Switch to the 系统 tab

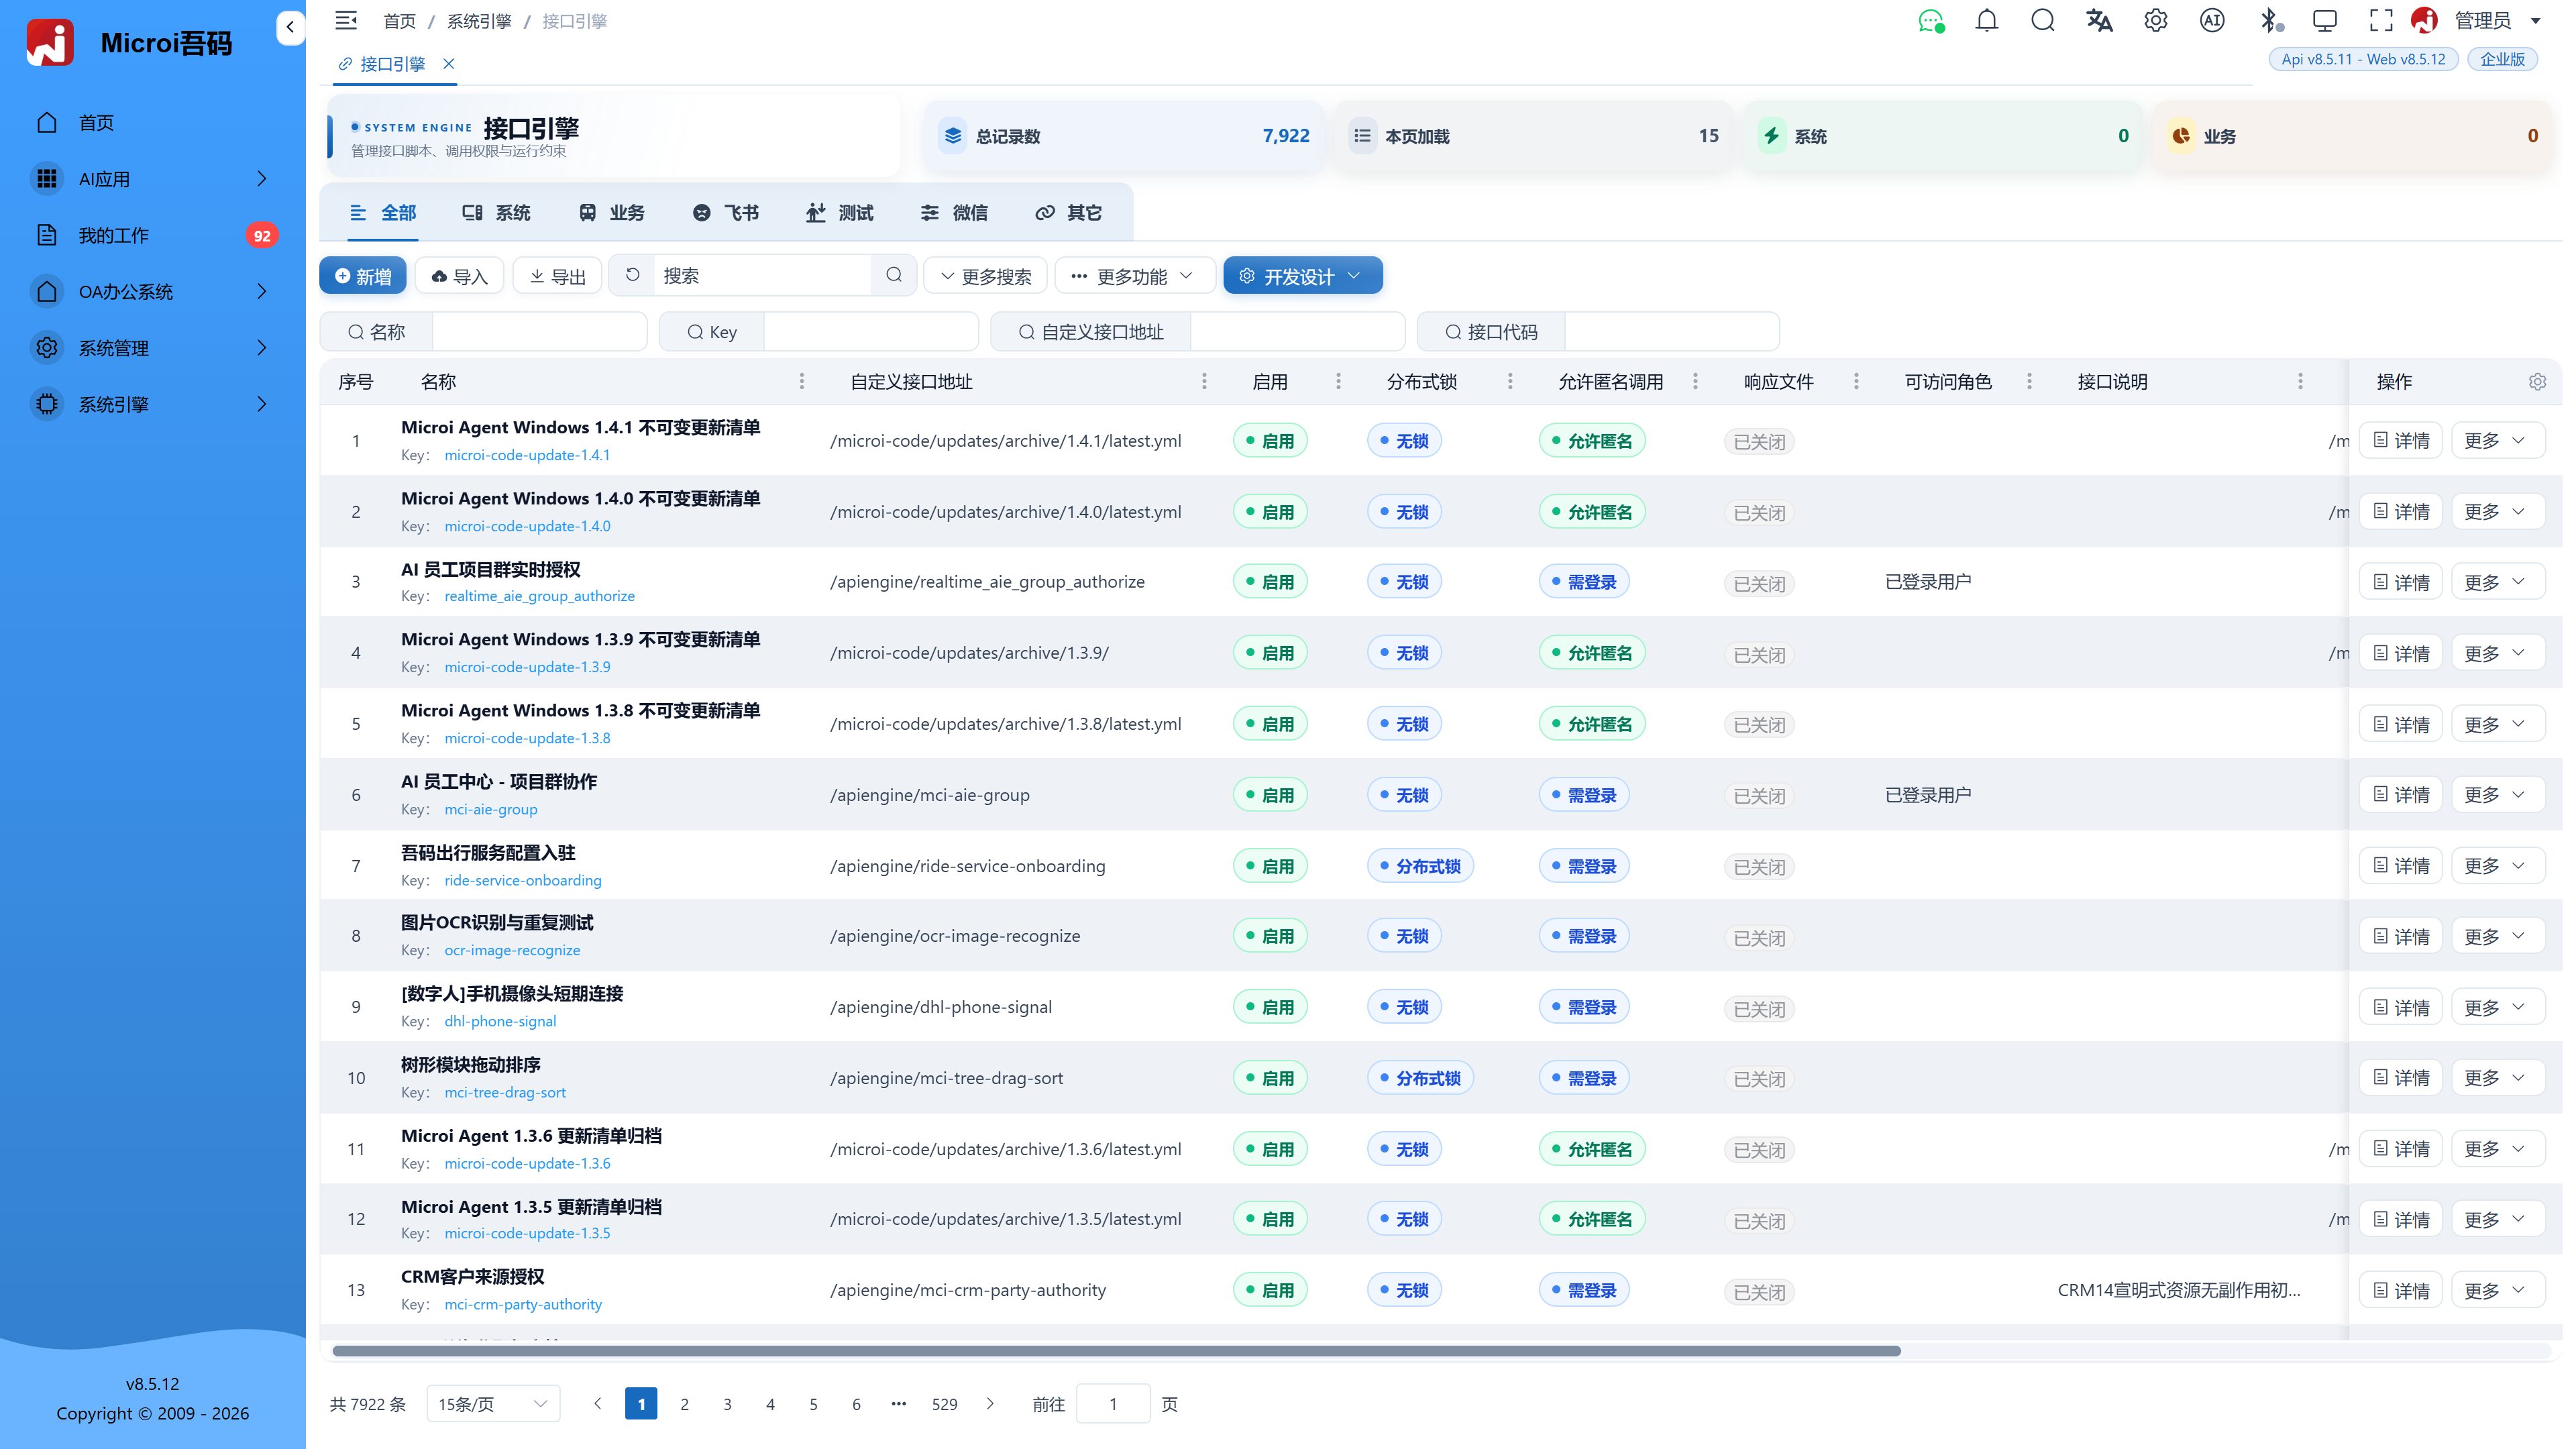497,213
